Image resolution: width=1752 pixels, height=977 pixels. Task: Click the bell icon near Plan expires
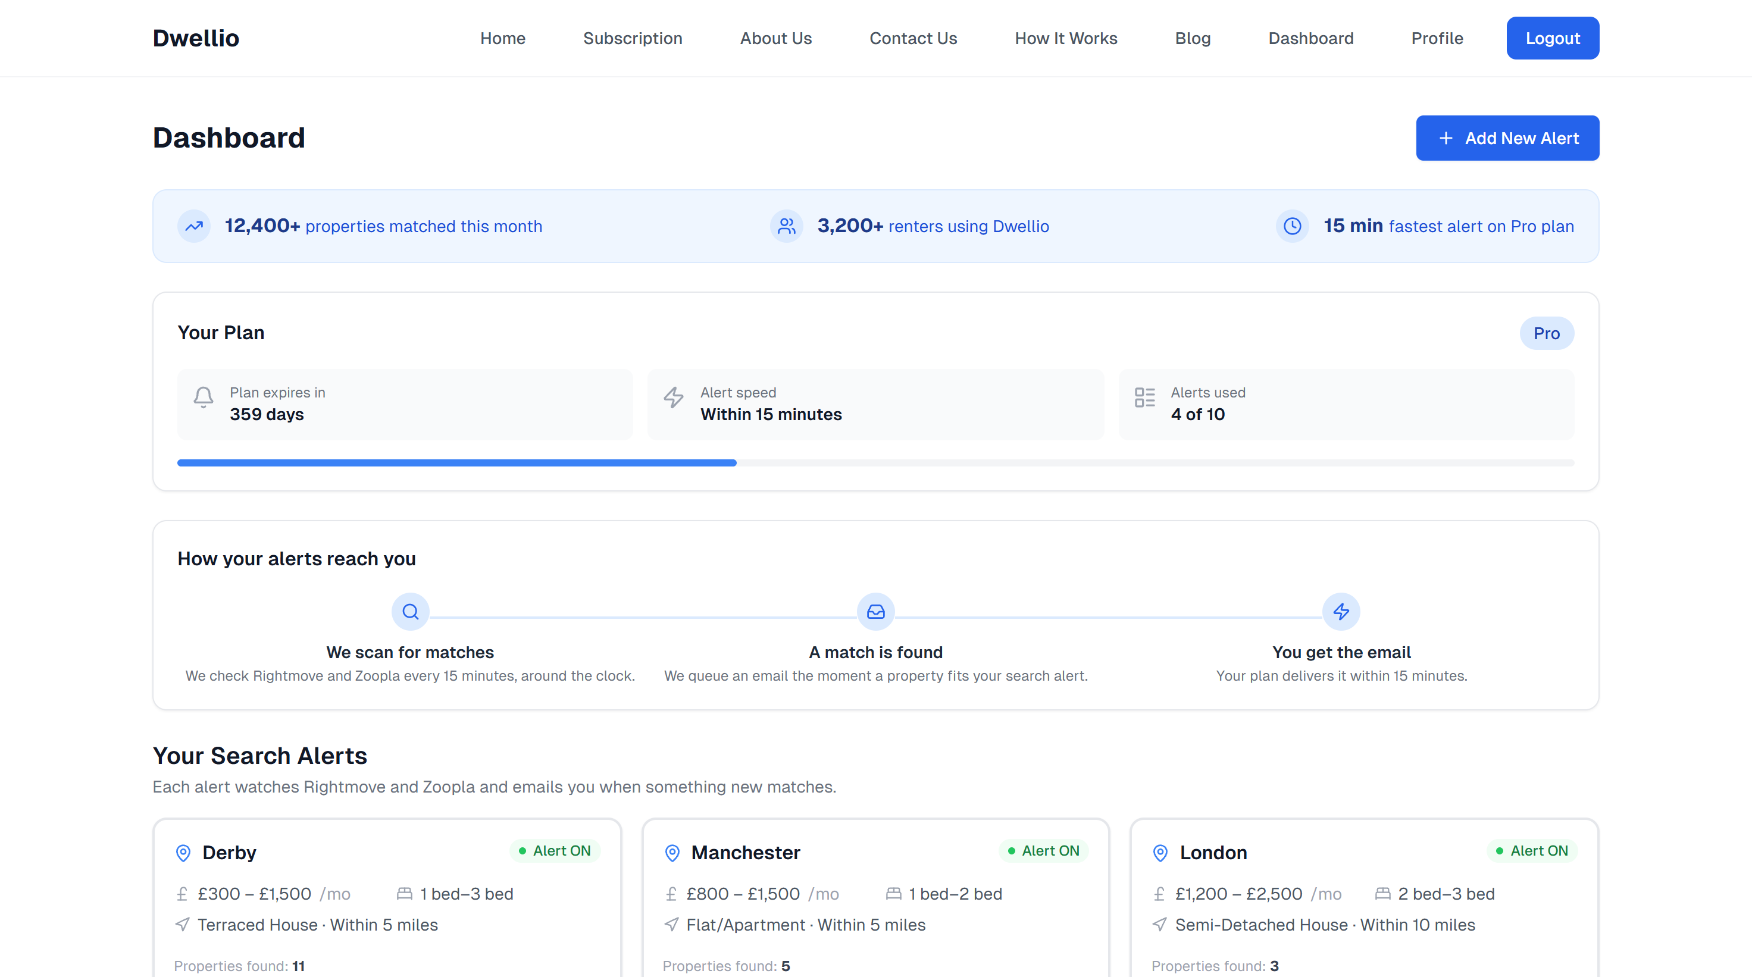pos(203,397)
